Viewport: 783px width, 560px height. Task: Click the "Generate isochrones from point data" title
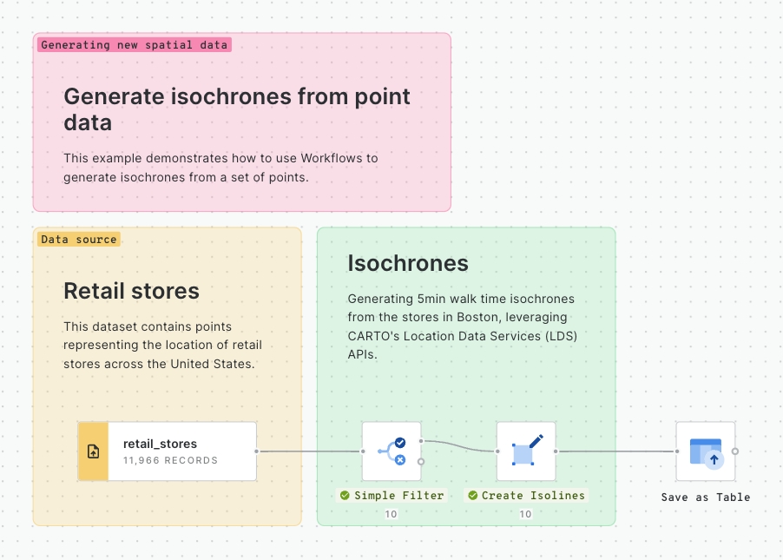pos(237,109)
